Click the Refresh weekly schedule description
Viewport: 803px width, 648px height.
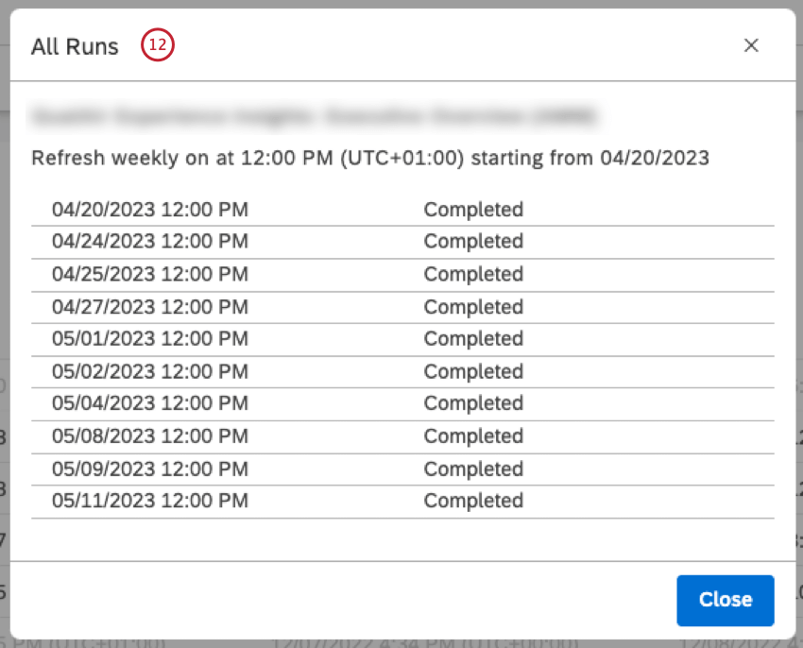point(369,158)
